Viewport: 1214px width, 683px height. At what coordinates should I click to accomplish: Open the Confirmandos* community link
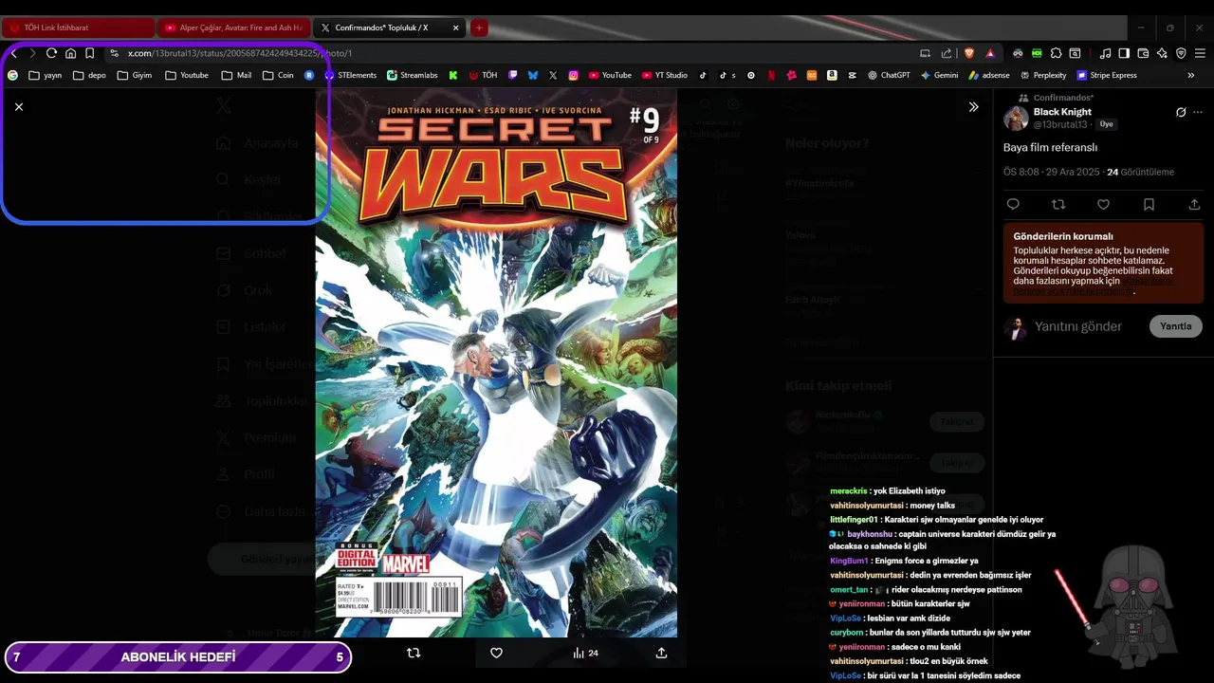click(1063, 98)
